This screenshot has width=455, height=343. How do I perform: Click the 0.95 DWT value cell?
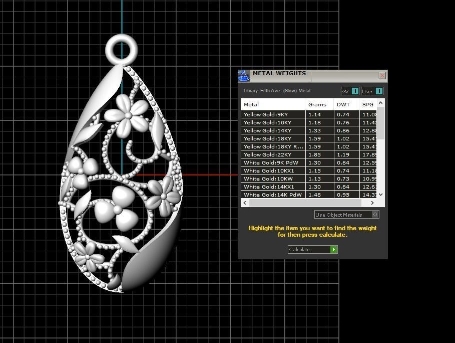346,195
